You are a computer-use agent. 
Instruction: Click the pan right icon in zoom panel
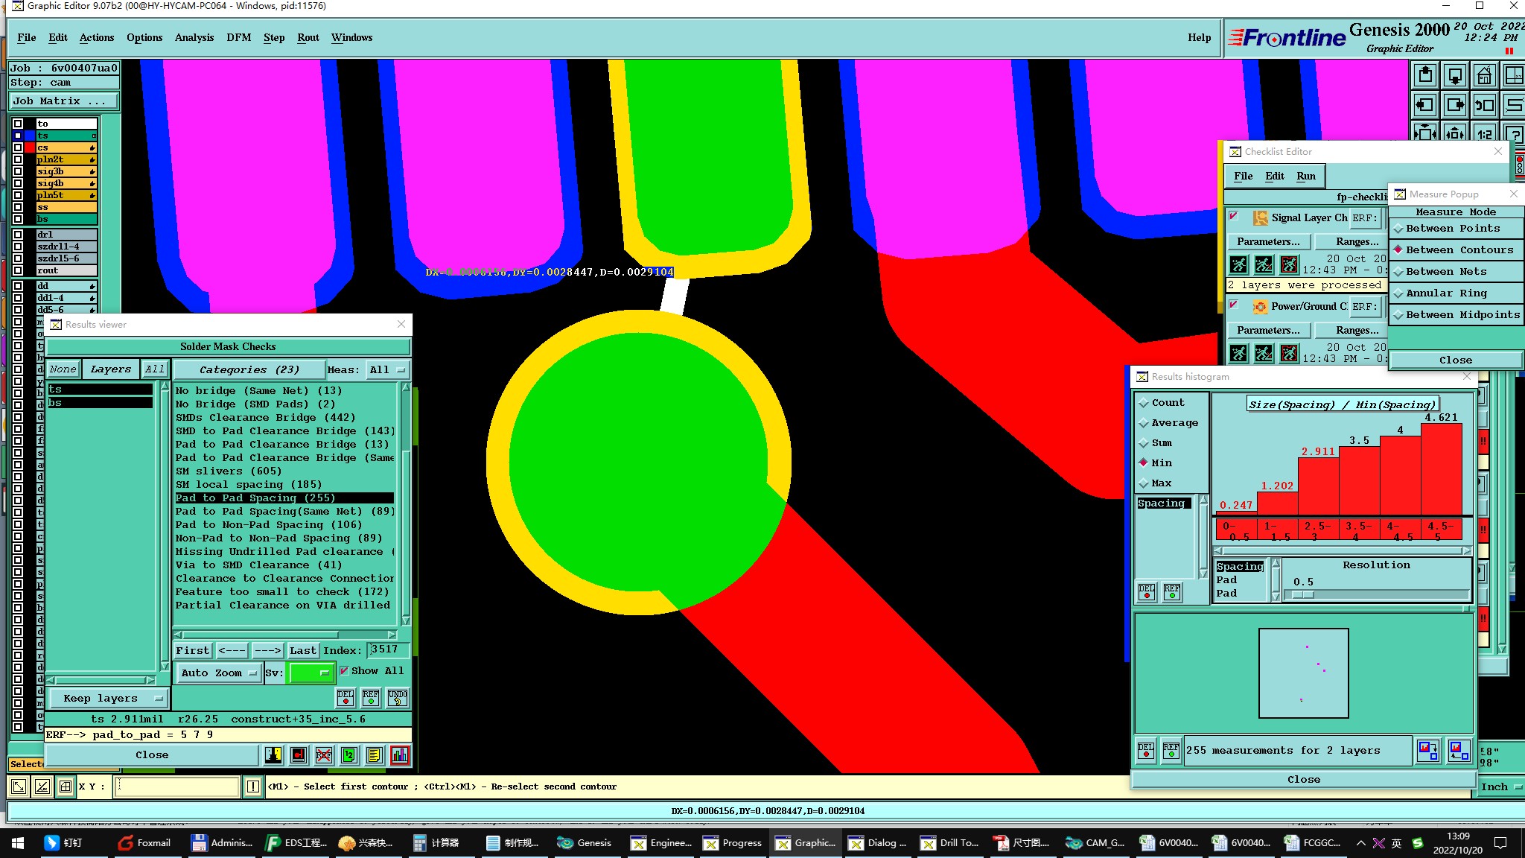click(x=1455, y=105)
